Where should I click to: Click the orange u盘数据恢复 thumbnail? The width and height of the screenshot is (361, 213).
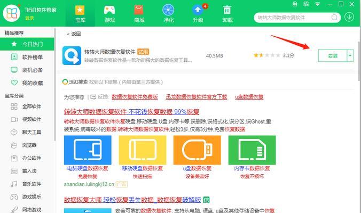click(x=197, y=150)
